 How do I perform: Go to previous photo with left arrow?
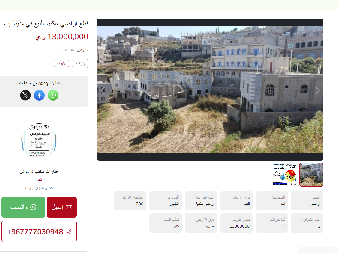click(x=103, y=90)
